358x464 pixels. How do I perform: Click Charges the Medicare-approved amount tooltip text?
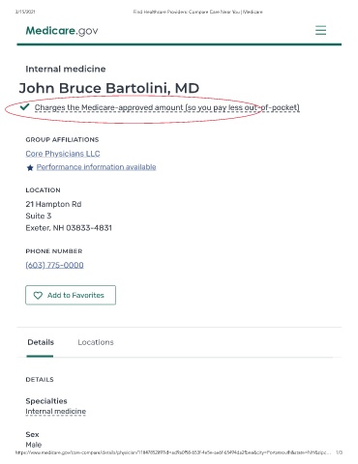click(x=167, y=107)
